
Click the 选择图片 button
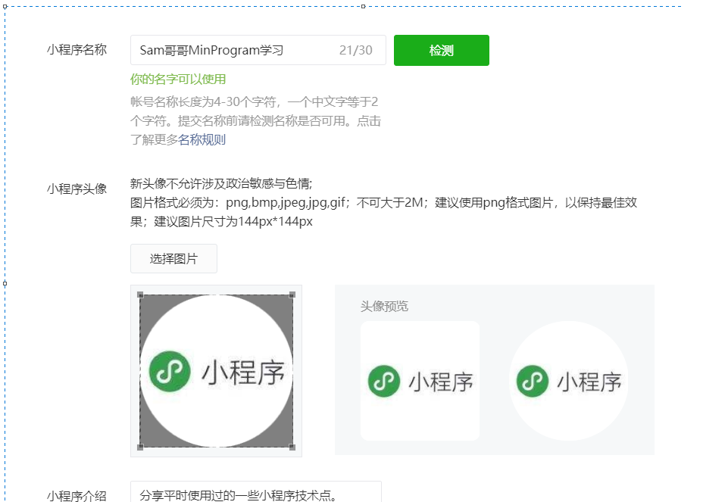(x=173, y=259)
